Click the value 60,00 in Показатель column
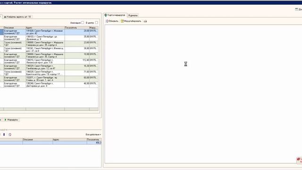This screenshot has width=302, height=170. (86, 77)
